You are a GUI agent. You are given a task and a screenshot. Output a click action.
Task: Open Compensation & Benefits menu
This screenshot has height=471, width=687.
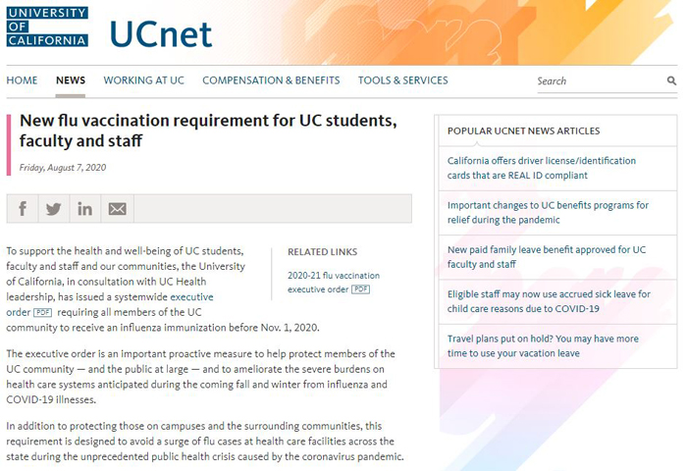[271, 80]
